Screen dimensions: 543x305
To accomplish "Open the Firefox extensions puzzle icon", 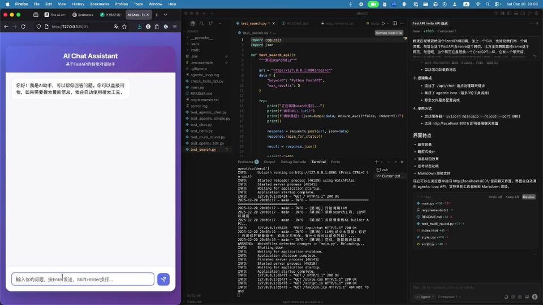I will (157, 27).
